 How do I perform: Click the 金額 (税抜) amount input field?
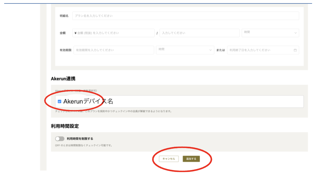point(113,33)
